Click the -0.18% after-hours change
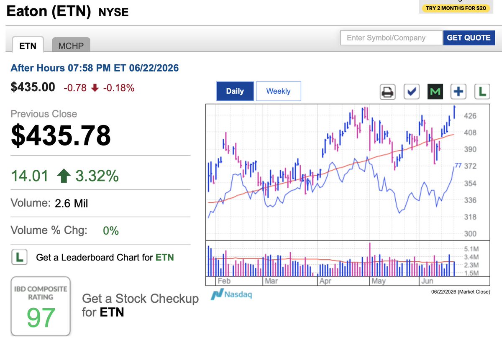 pyautogui.click(x=119, y=88)
